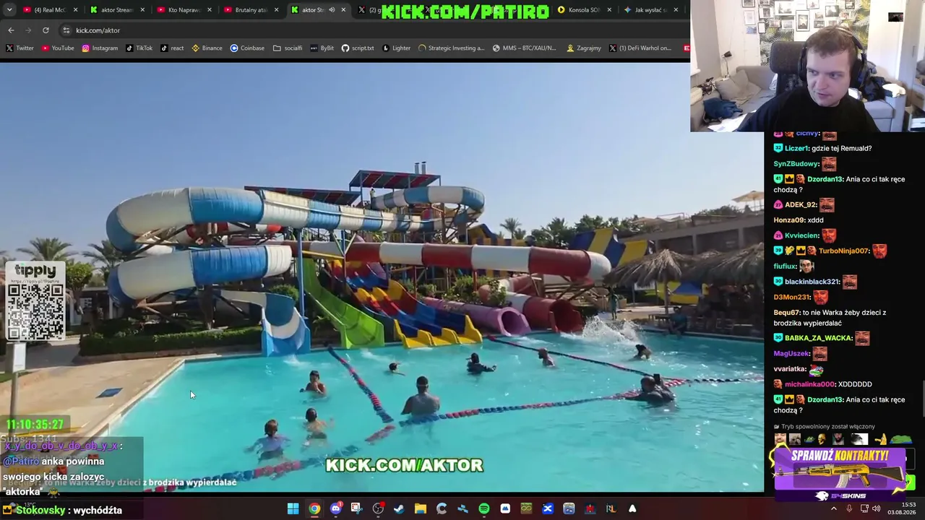Open the microphone tray icon
Image resolution: width=925 pixels, height=520 pixels.
pyautogui.click(x=849, y=508)
